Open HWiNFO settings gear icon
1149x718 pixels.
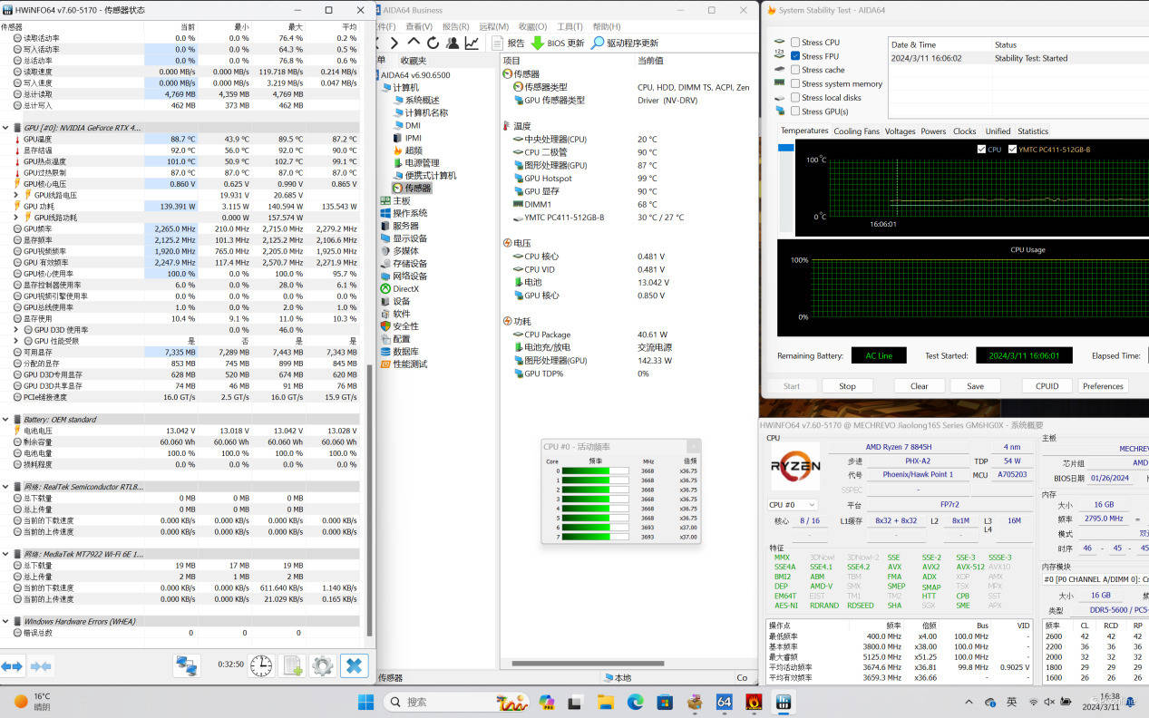point(322,665)
